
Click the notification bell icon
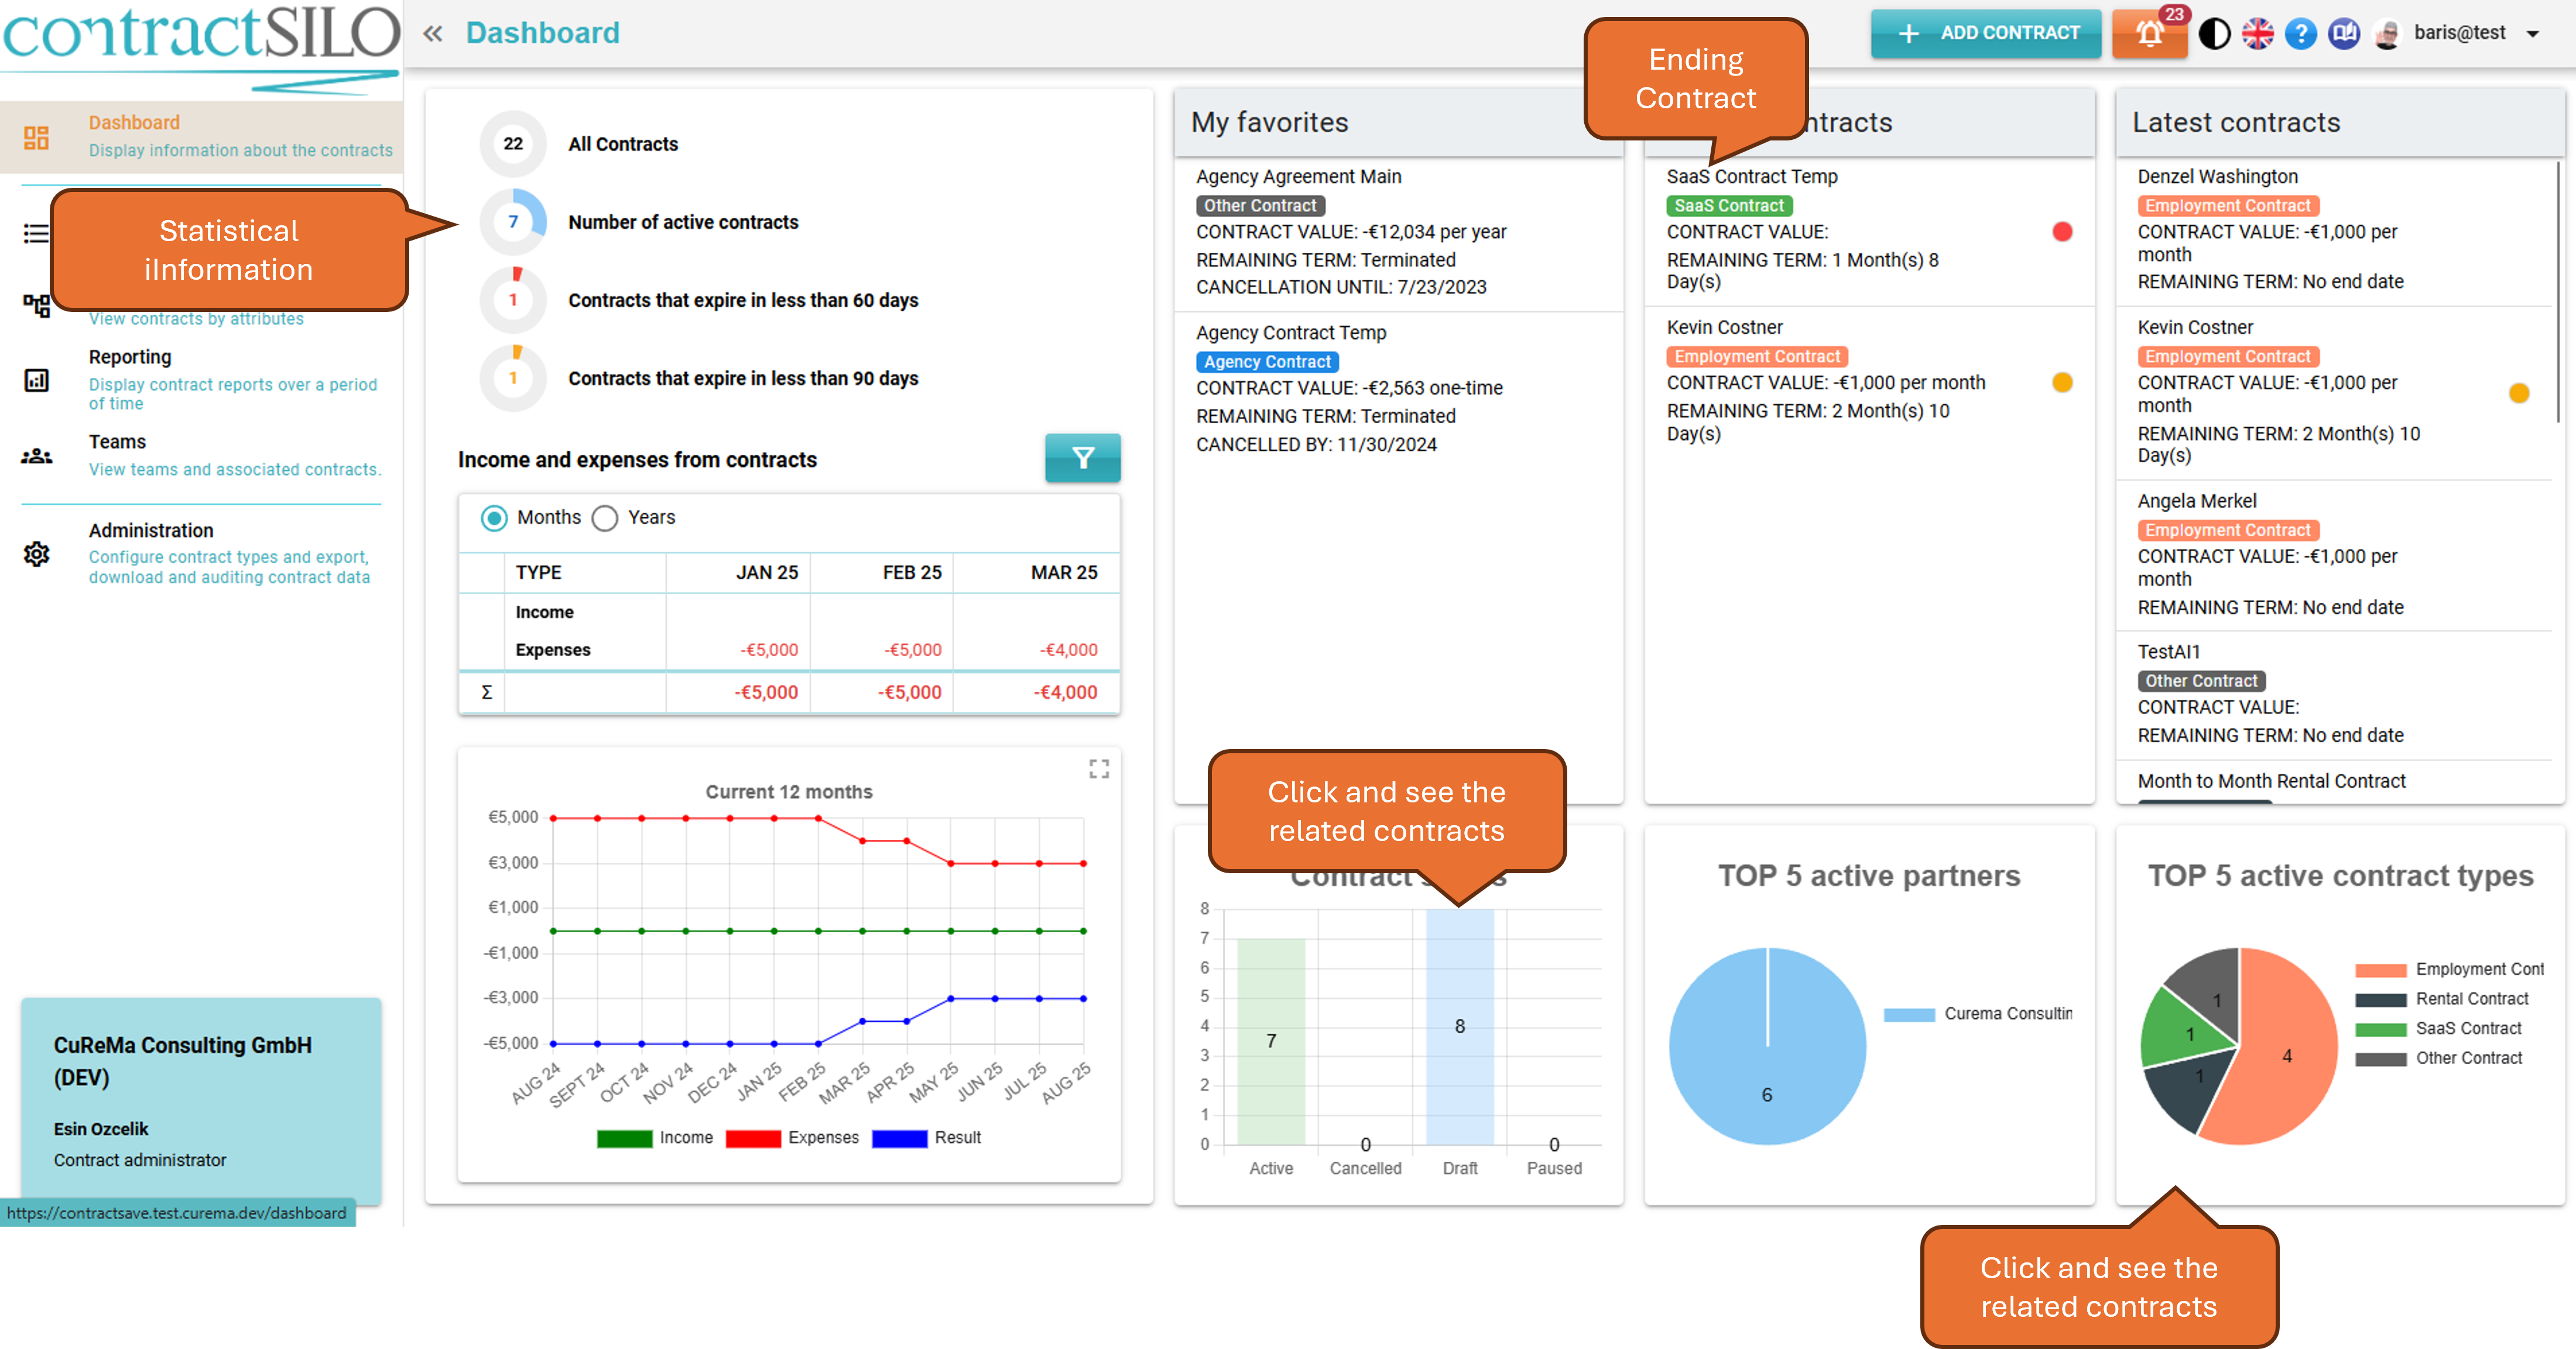click(2149, 33)
